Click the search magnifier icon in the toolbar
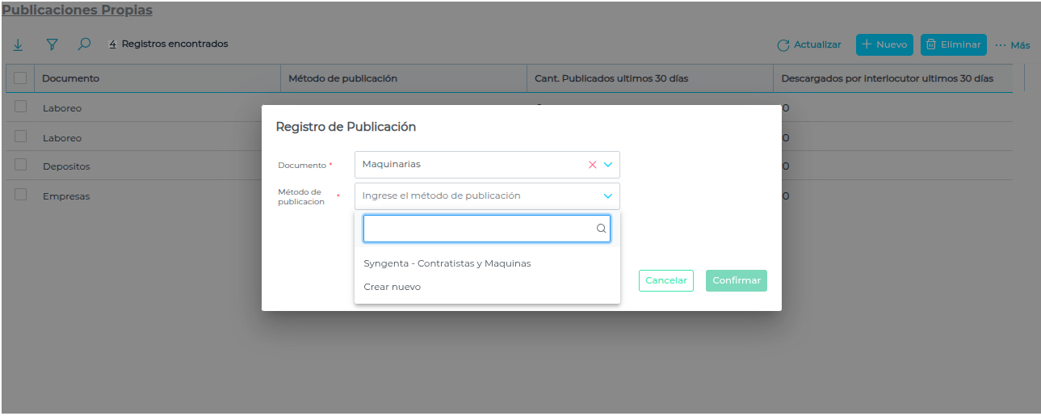 [x=83, y=44]
